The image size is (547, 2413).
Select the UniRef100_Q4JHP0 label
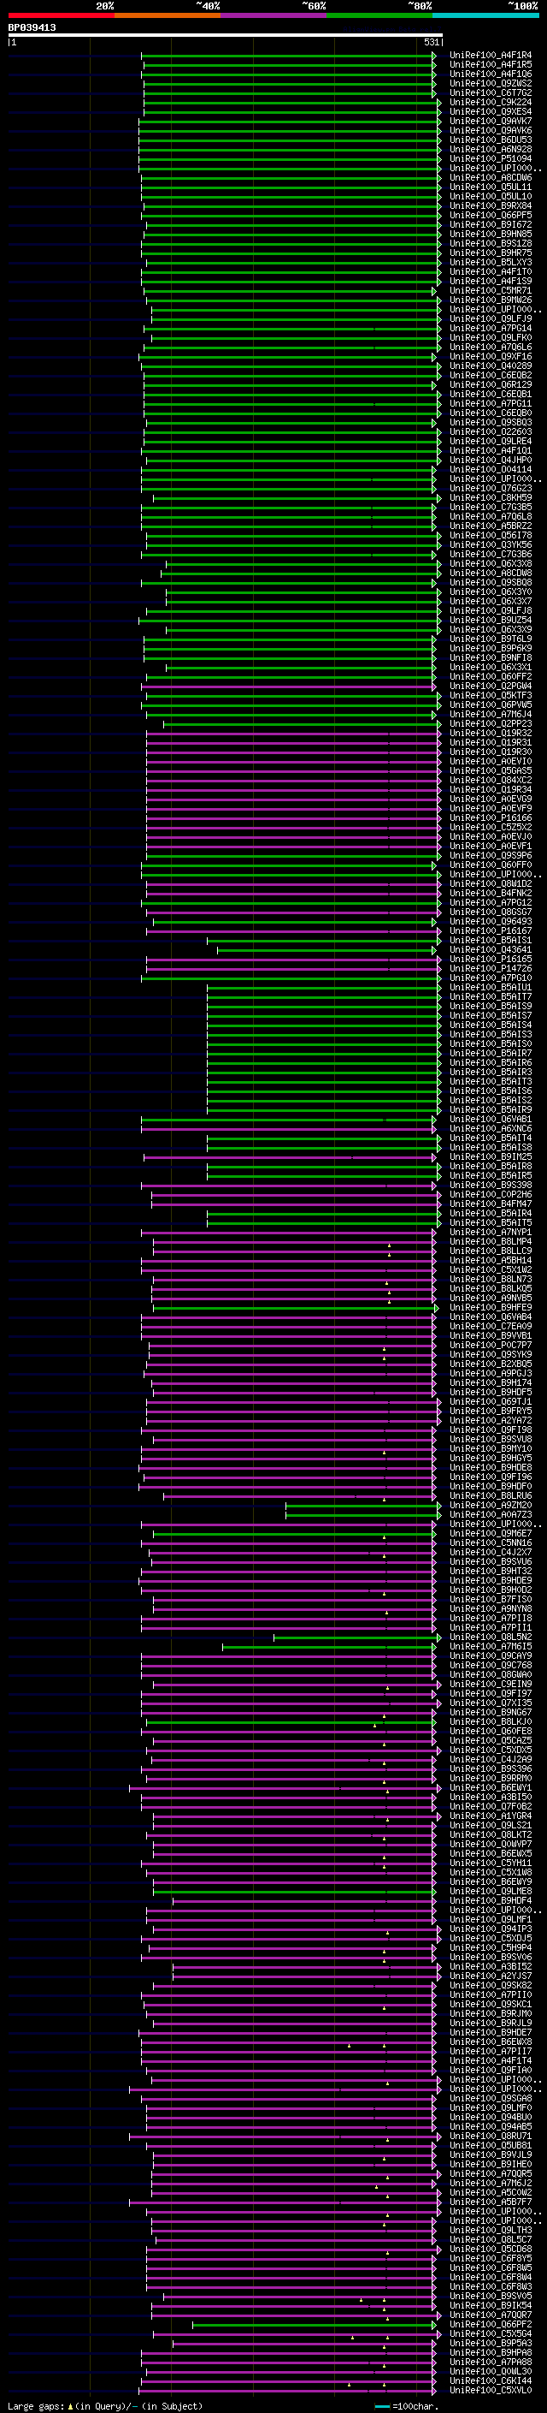click(x=491, y=460)
